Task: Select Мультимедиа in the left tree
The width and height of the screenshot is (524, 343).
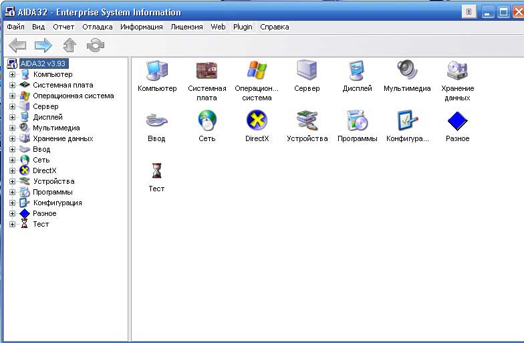Action: (56, 128)
